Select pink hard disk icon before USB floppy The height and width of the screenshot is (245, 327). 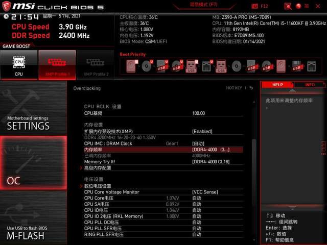281,66
